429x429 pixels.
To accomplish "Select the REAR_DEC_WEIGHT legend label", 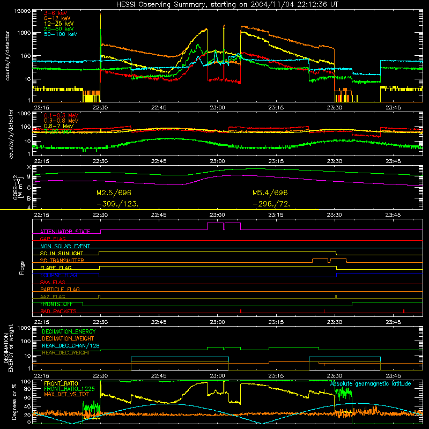I will (65, 353).
